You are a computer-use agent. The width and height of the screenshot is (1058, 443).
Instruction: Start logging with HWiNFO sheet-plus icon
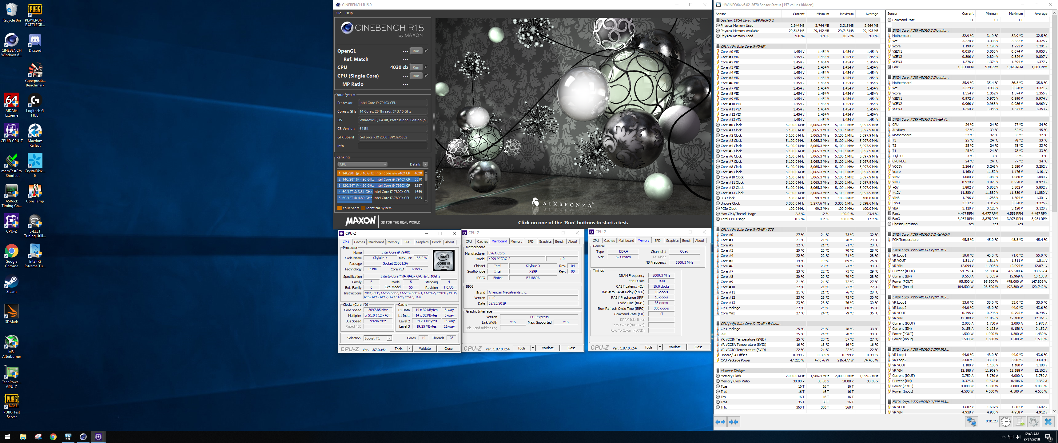tap(1019, 422)
